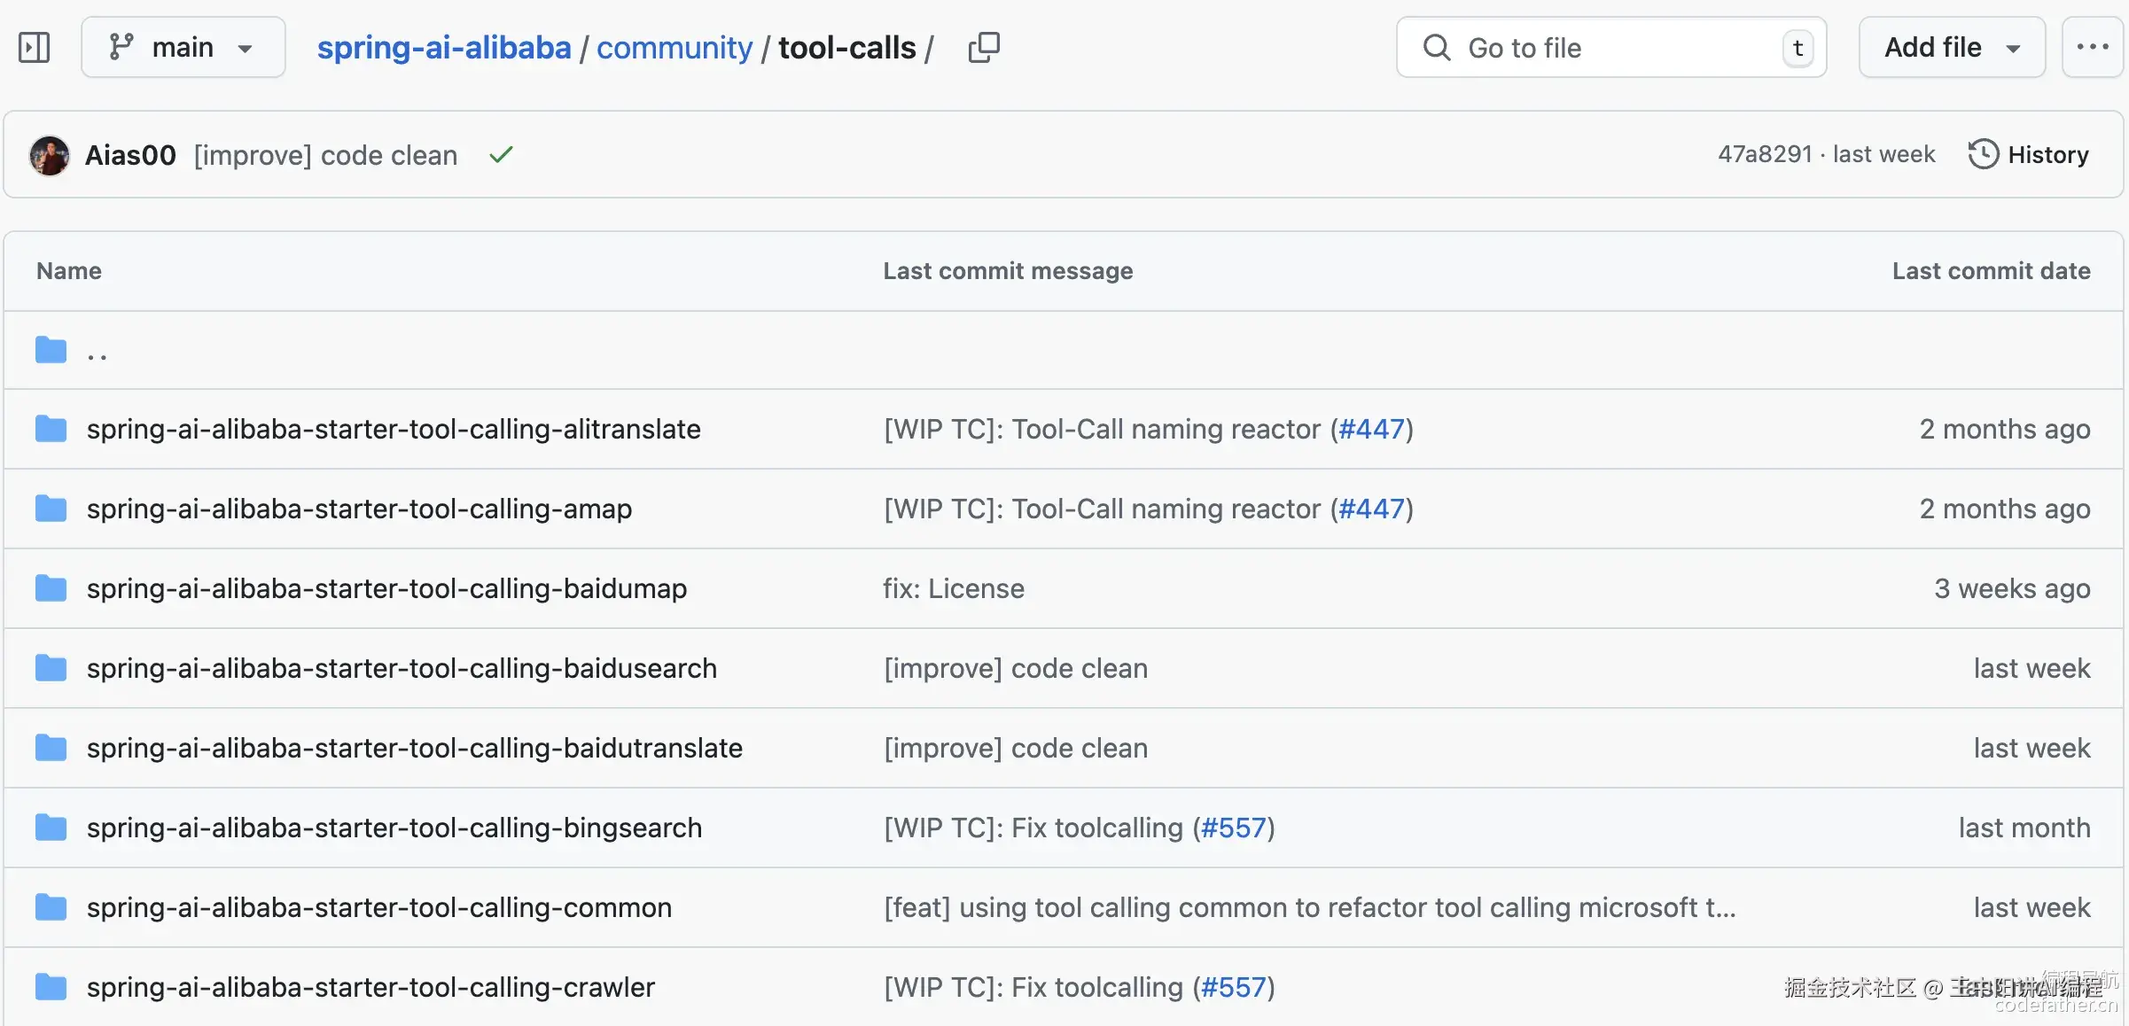Click the crawler folder icon
Screen dimensions: 2129x1026
tap(51, 987)
